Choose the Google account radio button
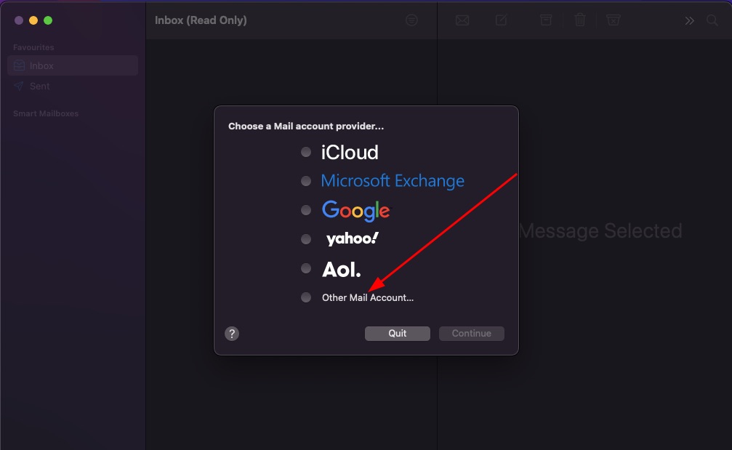The width and height of the screenshot is (732, 450). click(306, 210)
